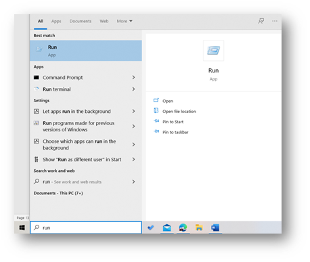310x262 pixels.
Task: Expand Command Prompt result arrow
Action: (x=133, y=77)
